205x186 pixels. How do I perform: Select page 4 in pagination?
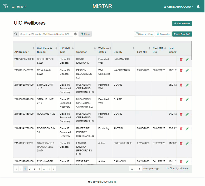pyautogui.click(x=39, y=169)
